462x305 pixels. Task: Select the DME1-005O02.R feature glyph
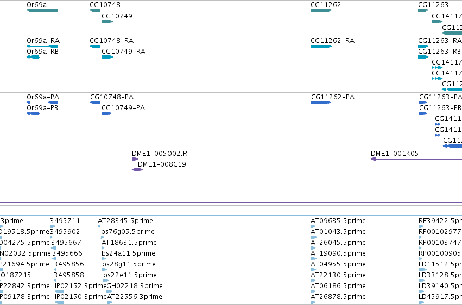tap(135, 159)
